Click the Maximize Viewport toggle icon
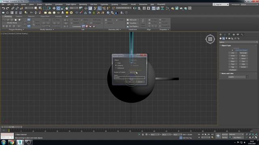This screenshot has height=145, width=259. (x=256, y=137)
